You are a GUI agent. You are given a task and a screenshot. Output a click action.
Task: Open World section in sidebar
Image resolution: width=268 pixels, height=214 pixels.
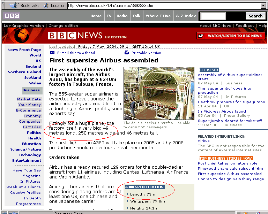click(x=35, y=55)
